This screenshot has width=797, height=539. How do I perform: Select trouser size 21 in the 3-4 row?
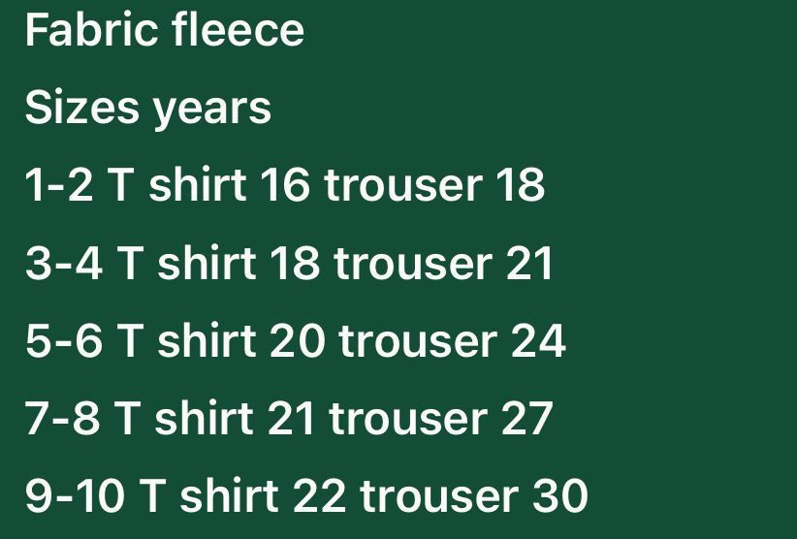[x=529, y=263]
